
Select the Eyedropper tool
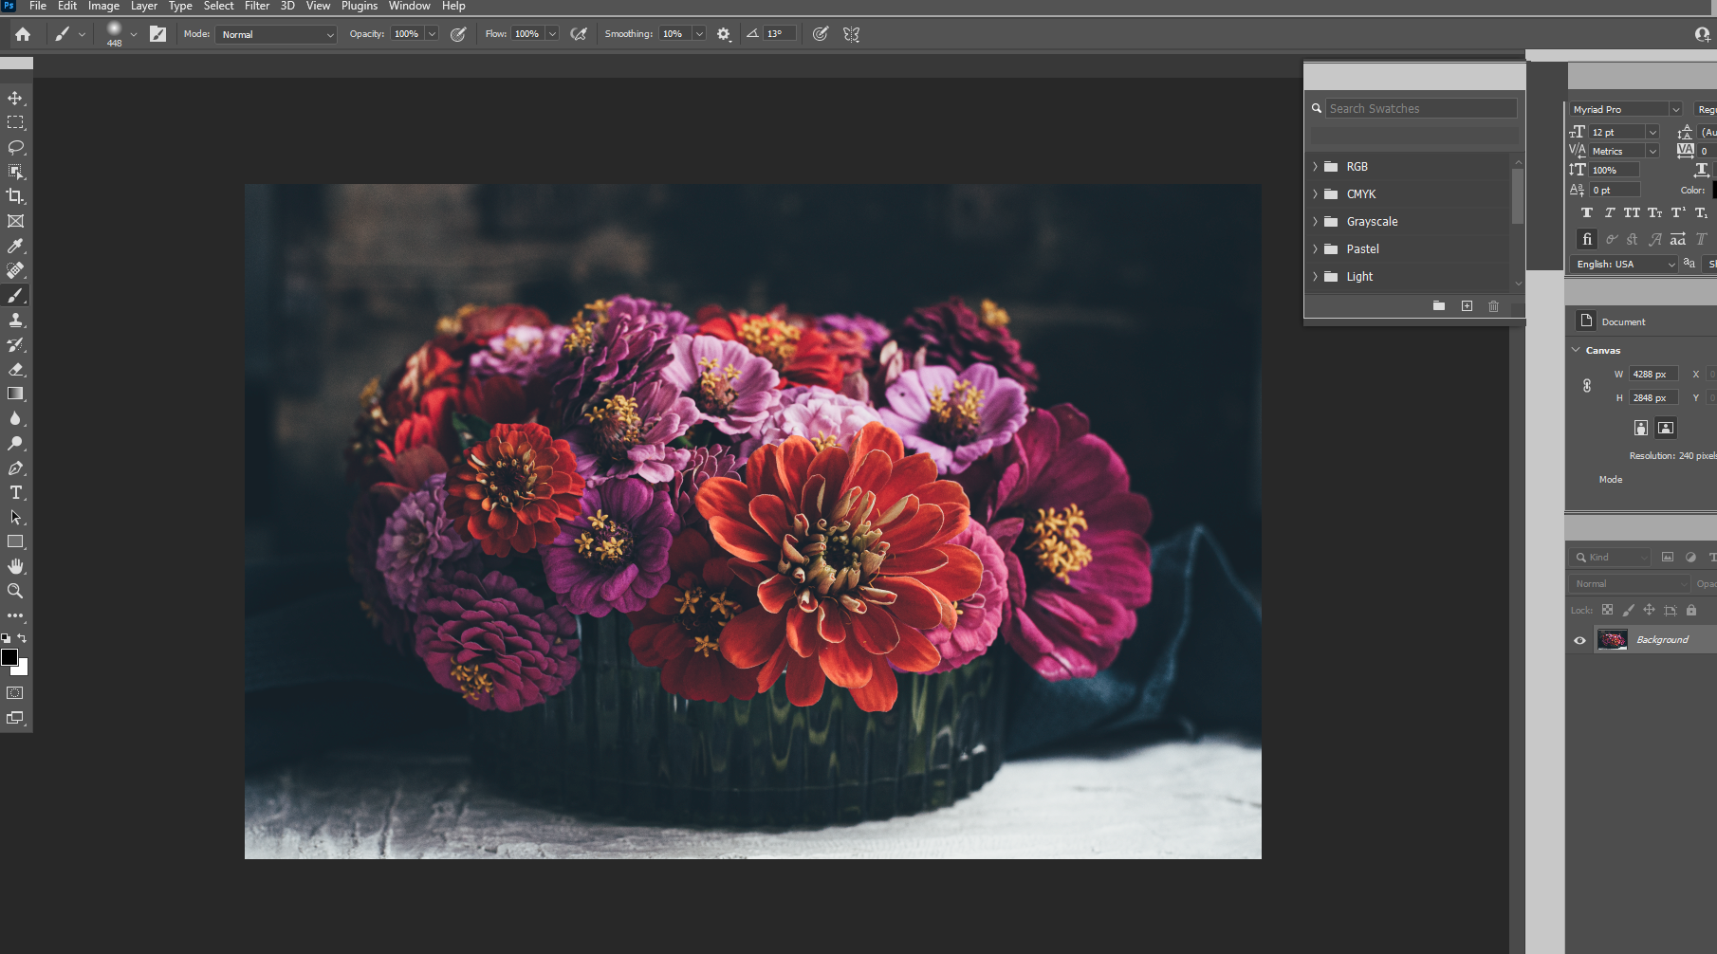click(x=15, y=246)
